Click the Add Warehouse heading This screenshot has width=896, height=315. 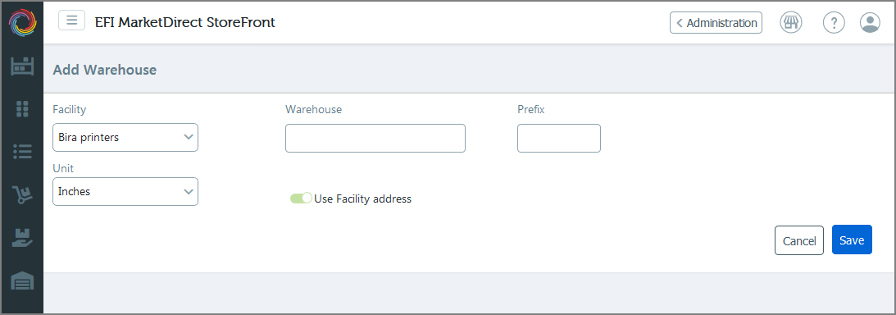[105, 70]
